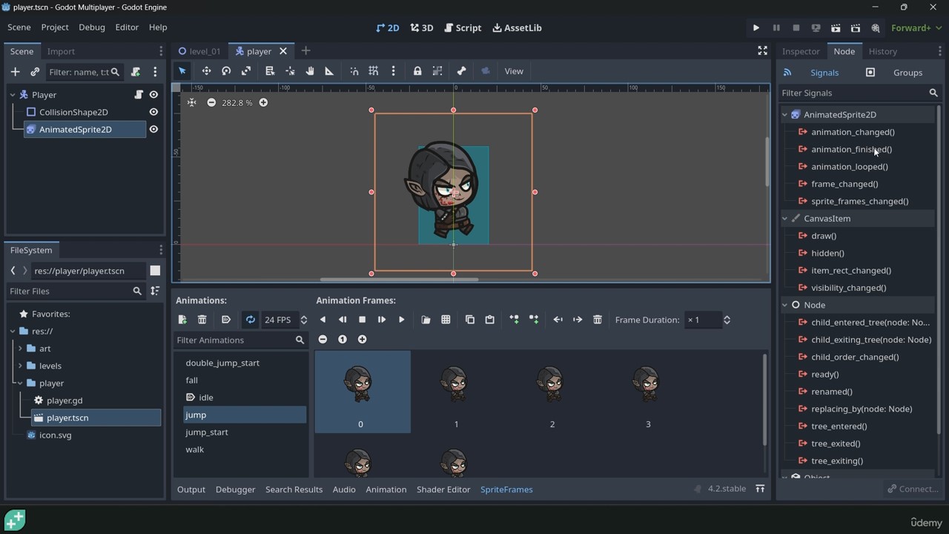Add new child node plus icon

[x=15, y=72]
